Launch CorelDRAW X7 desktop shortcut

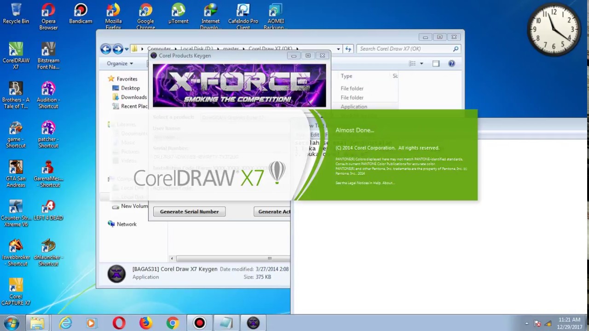tap(16, 55)
